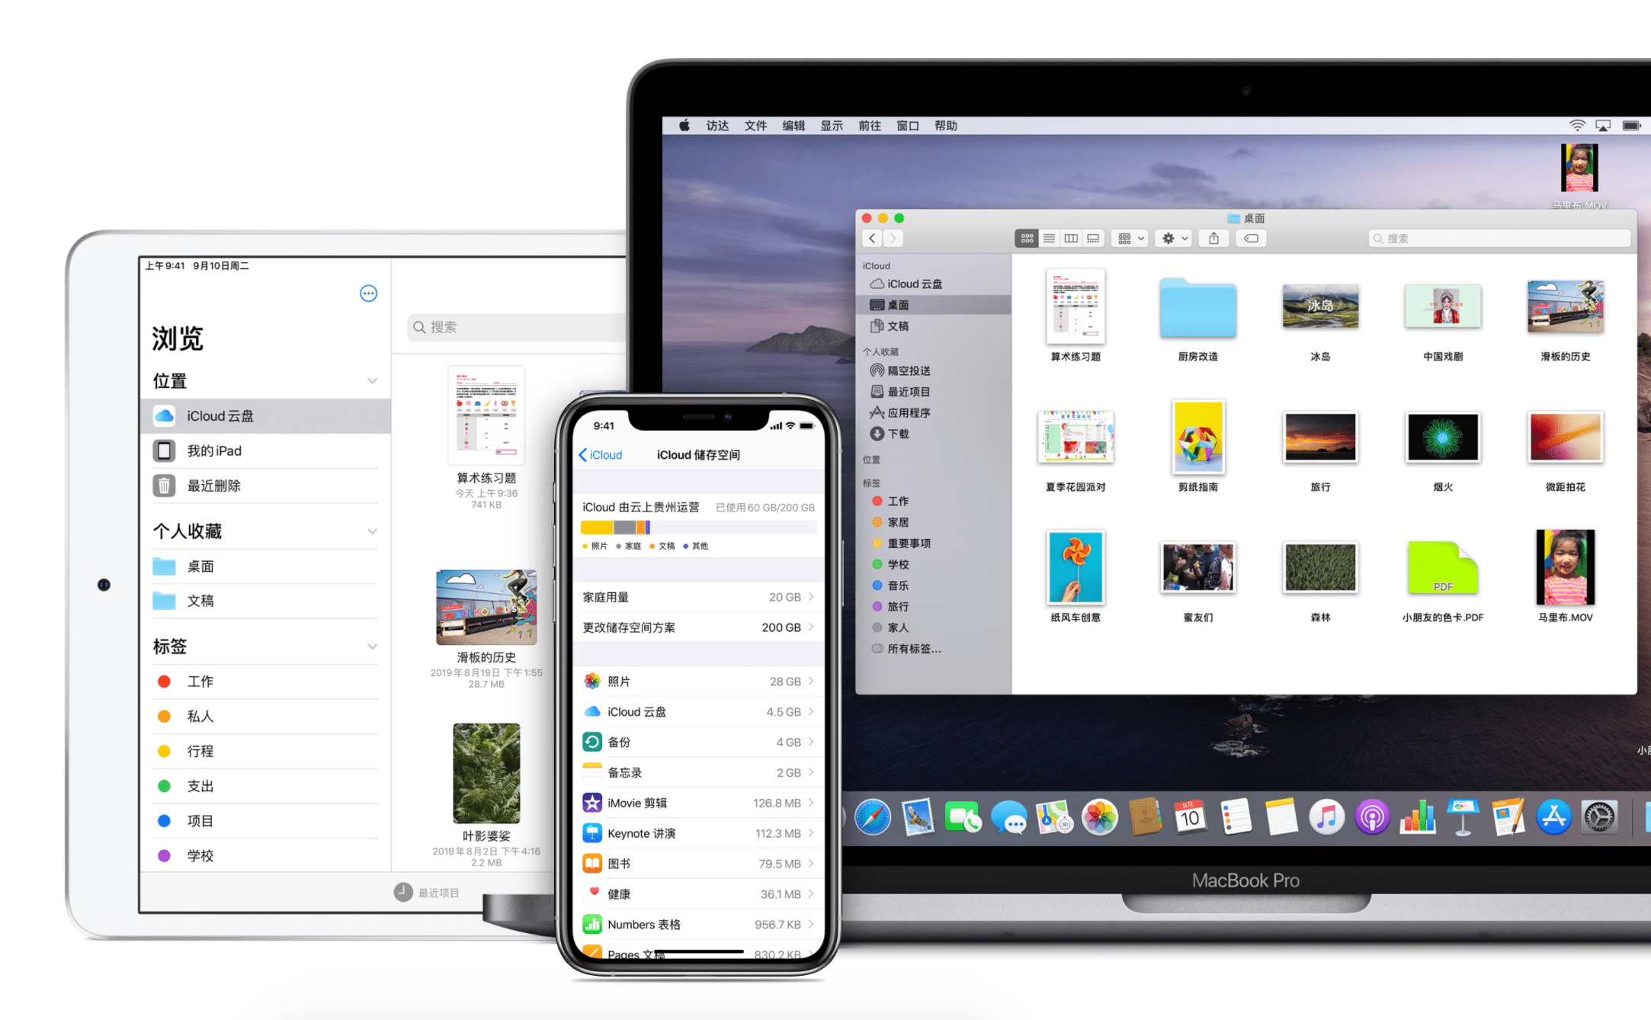1651x1020 pixels.
Task: Launch Music app from the dock
Action: click(1326, 818)
